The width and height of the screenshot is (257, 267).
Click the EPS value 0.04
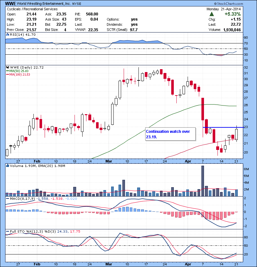coord(94,19)
